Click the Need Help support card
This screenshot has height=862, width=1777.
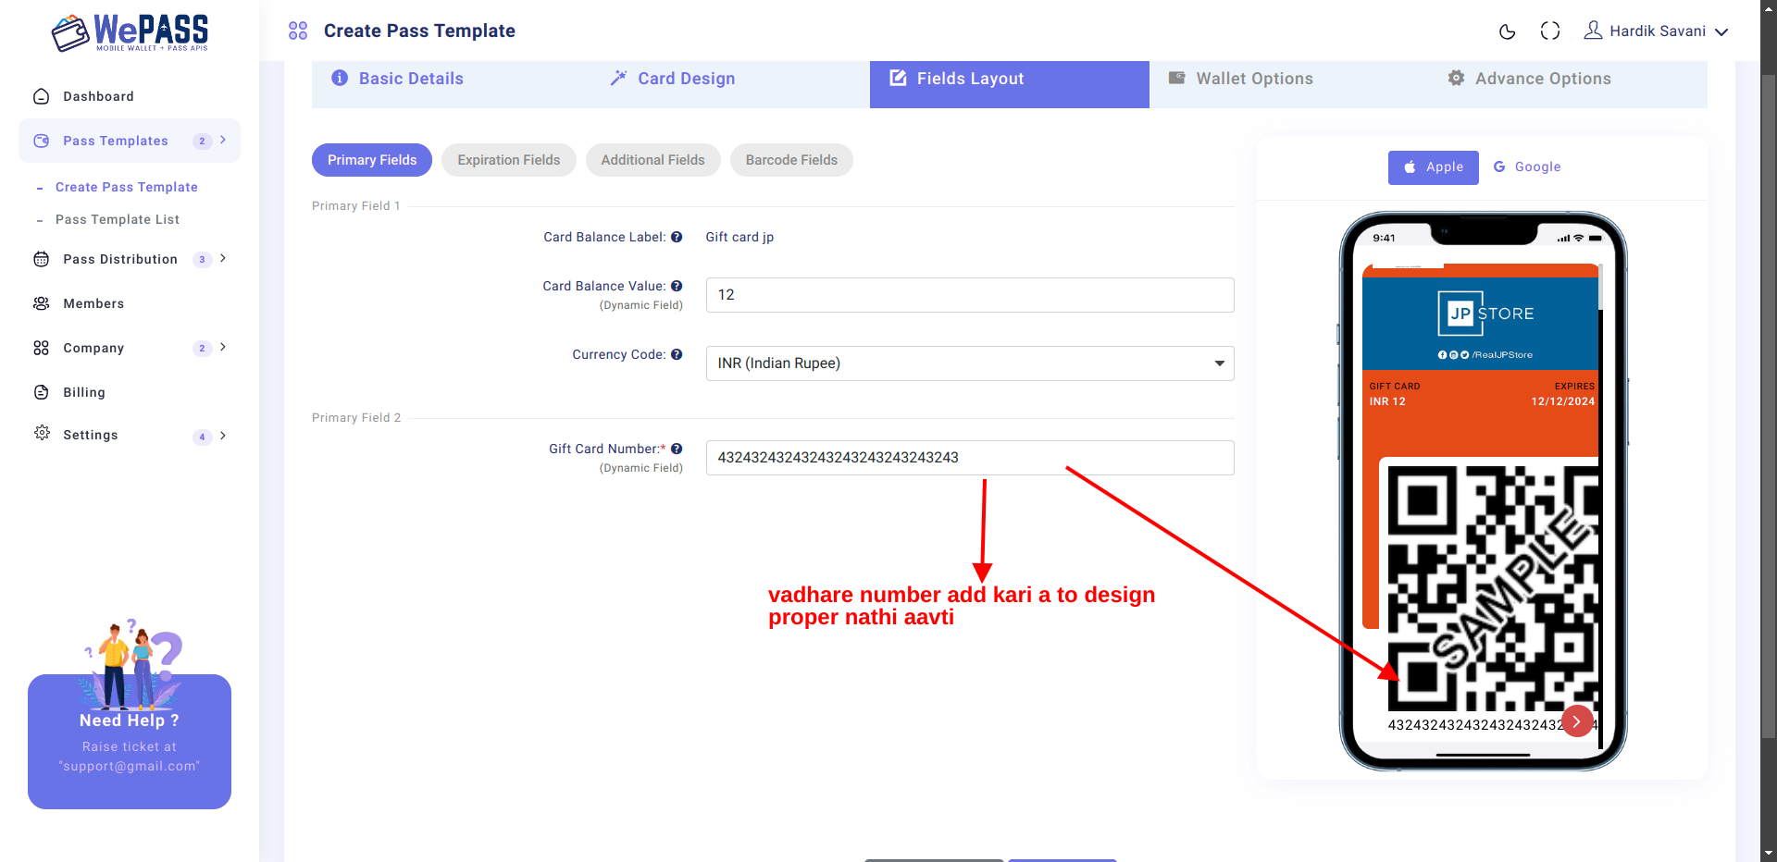tap(130, 742)
